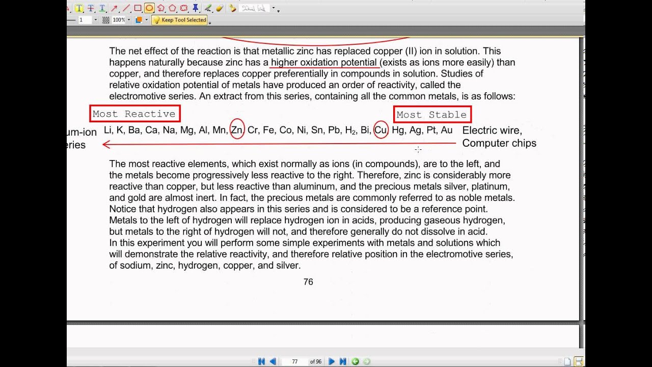This screenshot has width=652, height=367.
Task: Go to the previous page
Action: 273,361
